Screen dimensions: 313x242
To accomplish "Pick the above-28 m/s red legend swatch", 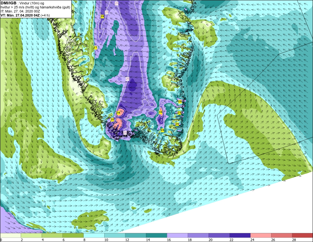I will [x=302, y=235].
